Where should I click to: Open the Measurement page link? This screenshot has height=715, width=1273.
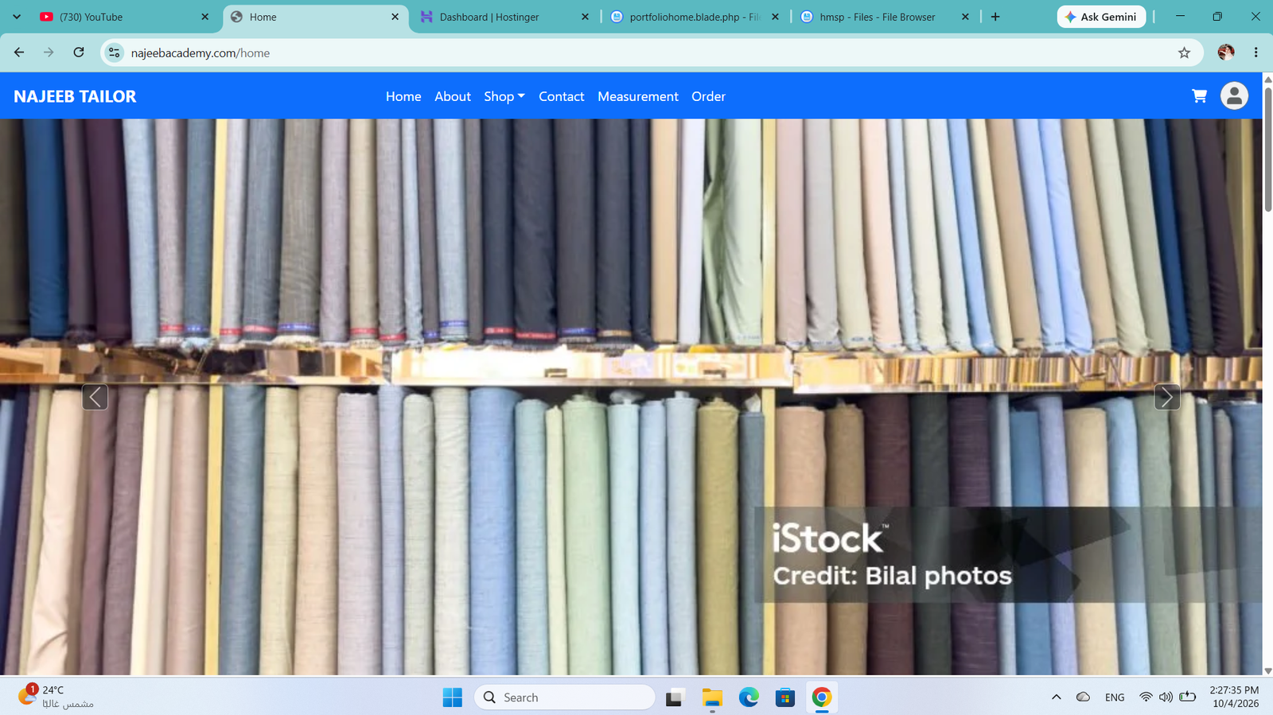638,96
